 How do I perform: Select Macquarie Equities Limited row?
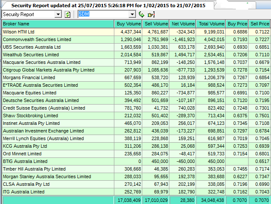click(136, 93)
